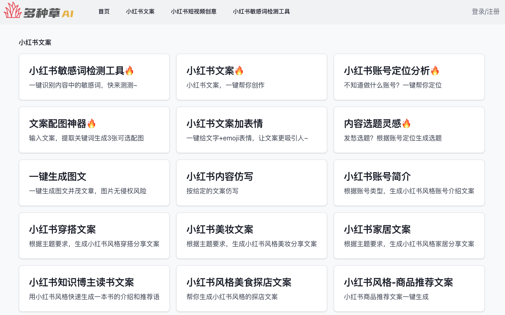Click fire icon next to 文案配图神器 title

point(91,124)
